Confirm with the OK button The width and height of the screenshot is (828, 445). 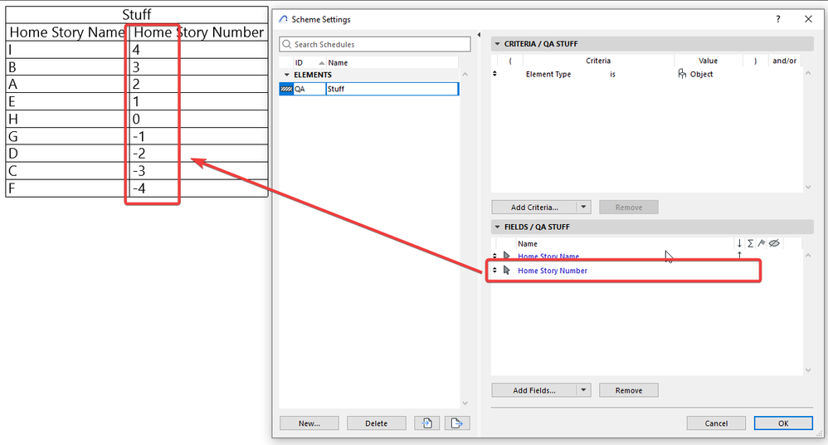point(783,423)
